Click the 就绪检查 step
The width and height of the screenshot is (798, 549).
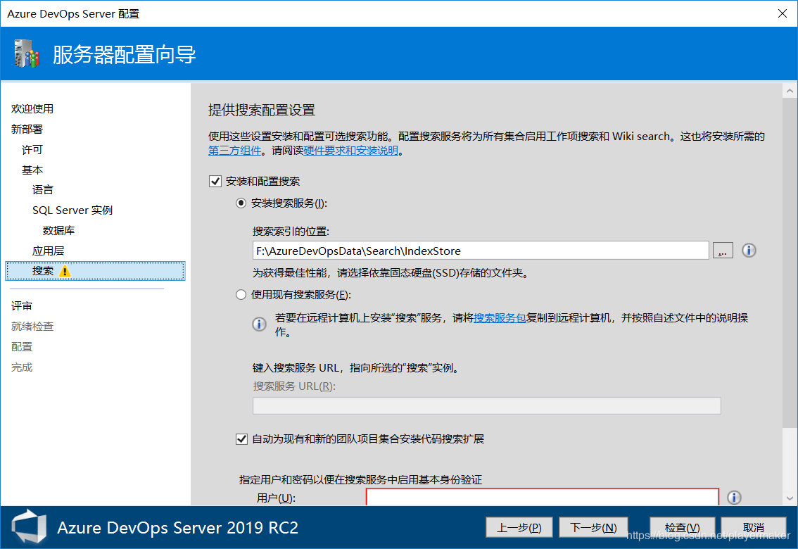[32, 326]
